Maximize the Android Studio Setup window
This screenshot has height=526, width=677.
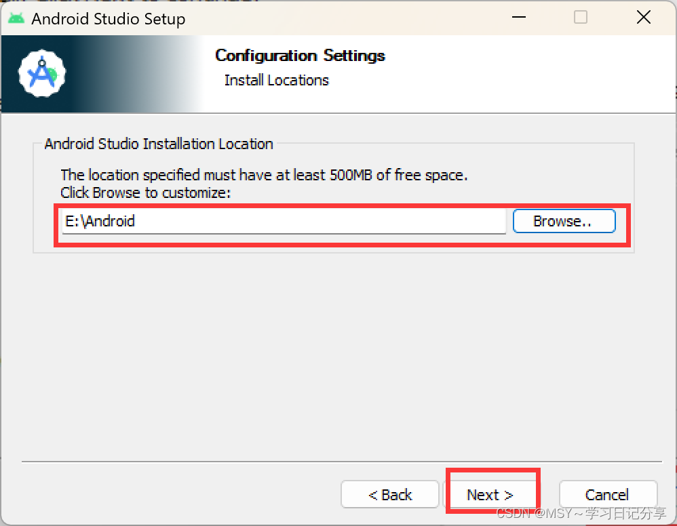point(580,17)
